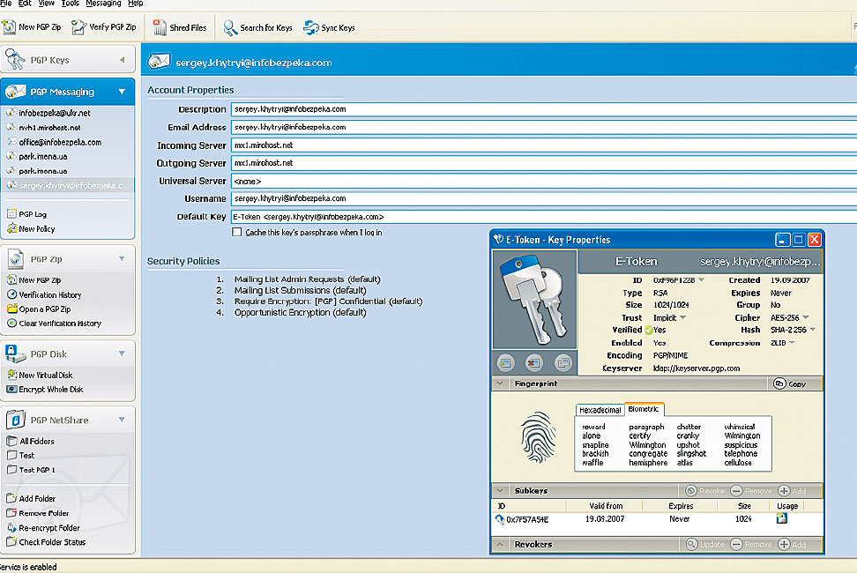Open the Trust Implicit dropdown
Viewport: 857px width, 573px height.
[x=682, y=317]
